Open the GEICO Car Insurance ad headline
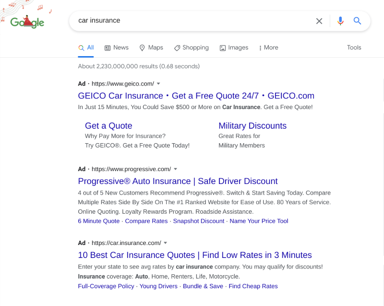Screen dimensions: 384x306 pyautogui.click(x=196, y=96)
